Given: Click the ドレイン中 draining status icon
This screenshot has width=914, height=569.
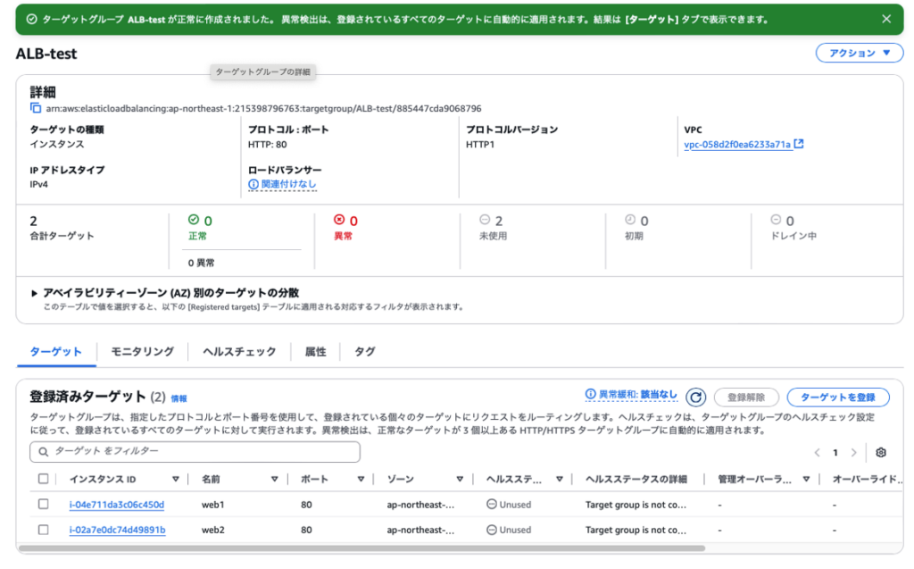Looking at the screenshot, I should tap(776, 220).
